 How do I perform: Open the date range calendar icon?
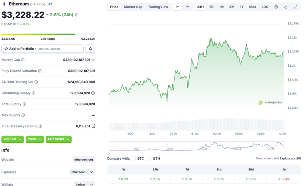[276, 7]
